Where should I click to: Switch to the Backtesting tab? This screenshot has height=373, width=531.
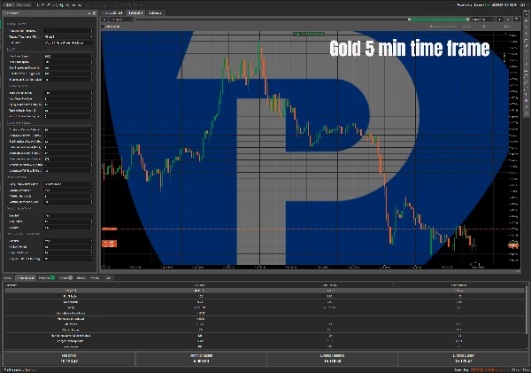135,13
